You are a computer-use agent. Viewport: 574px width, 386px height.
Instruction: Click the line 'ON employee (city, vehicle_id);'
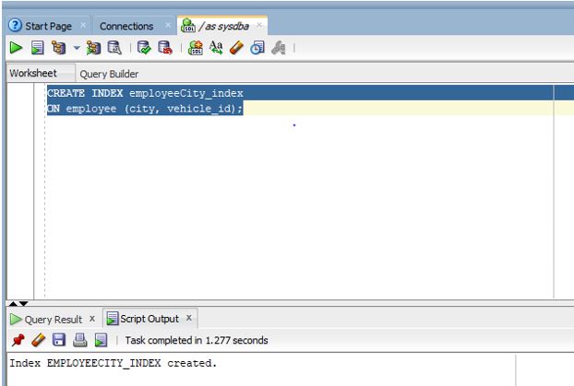(145, 109)
